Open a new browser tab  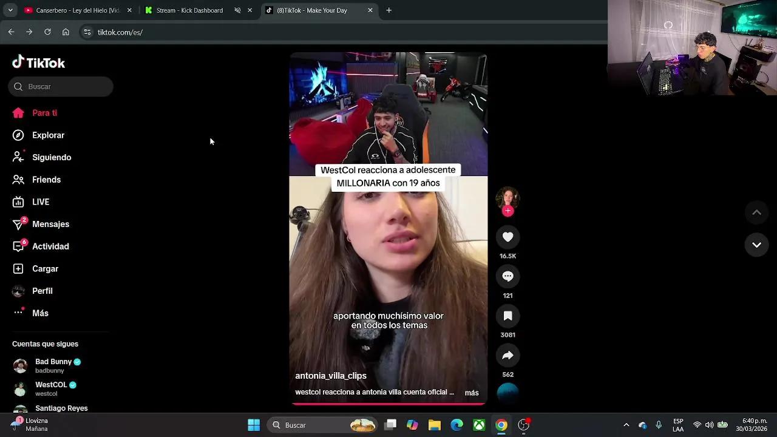[389, 10]
